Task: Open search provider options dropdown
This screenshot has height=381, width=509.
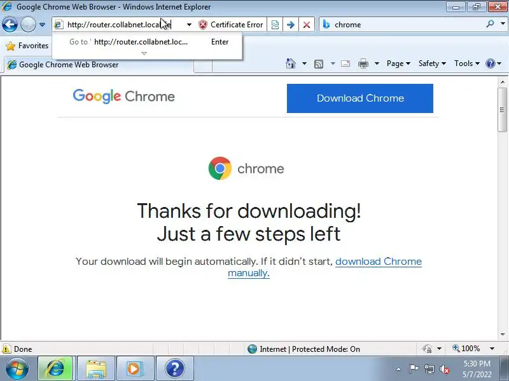Action: click(503, 23)
